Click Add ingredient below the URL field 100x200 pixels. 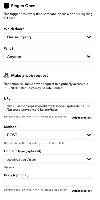point(82,117)
